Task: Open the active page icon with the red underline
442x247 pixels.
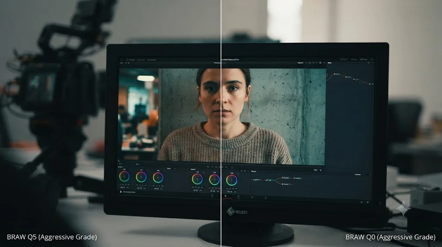Action: [x=225, y=196]
